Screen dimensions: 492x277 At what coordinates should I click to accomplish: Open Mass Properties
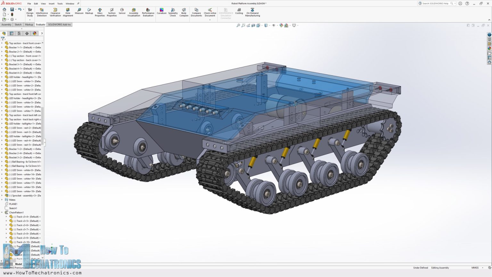100,12
